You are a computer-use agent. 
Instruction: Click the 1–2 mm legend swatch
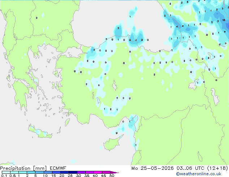coord(23,172)
